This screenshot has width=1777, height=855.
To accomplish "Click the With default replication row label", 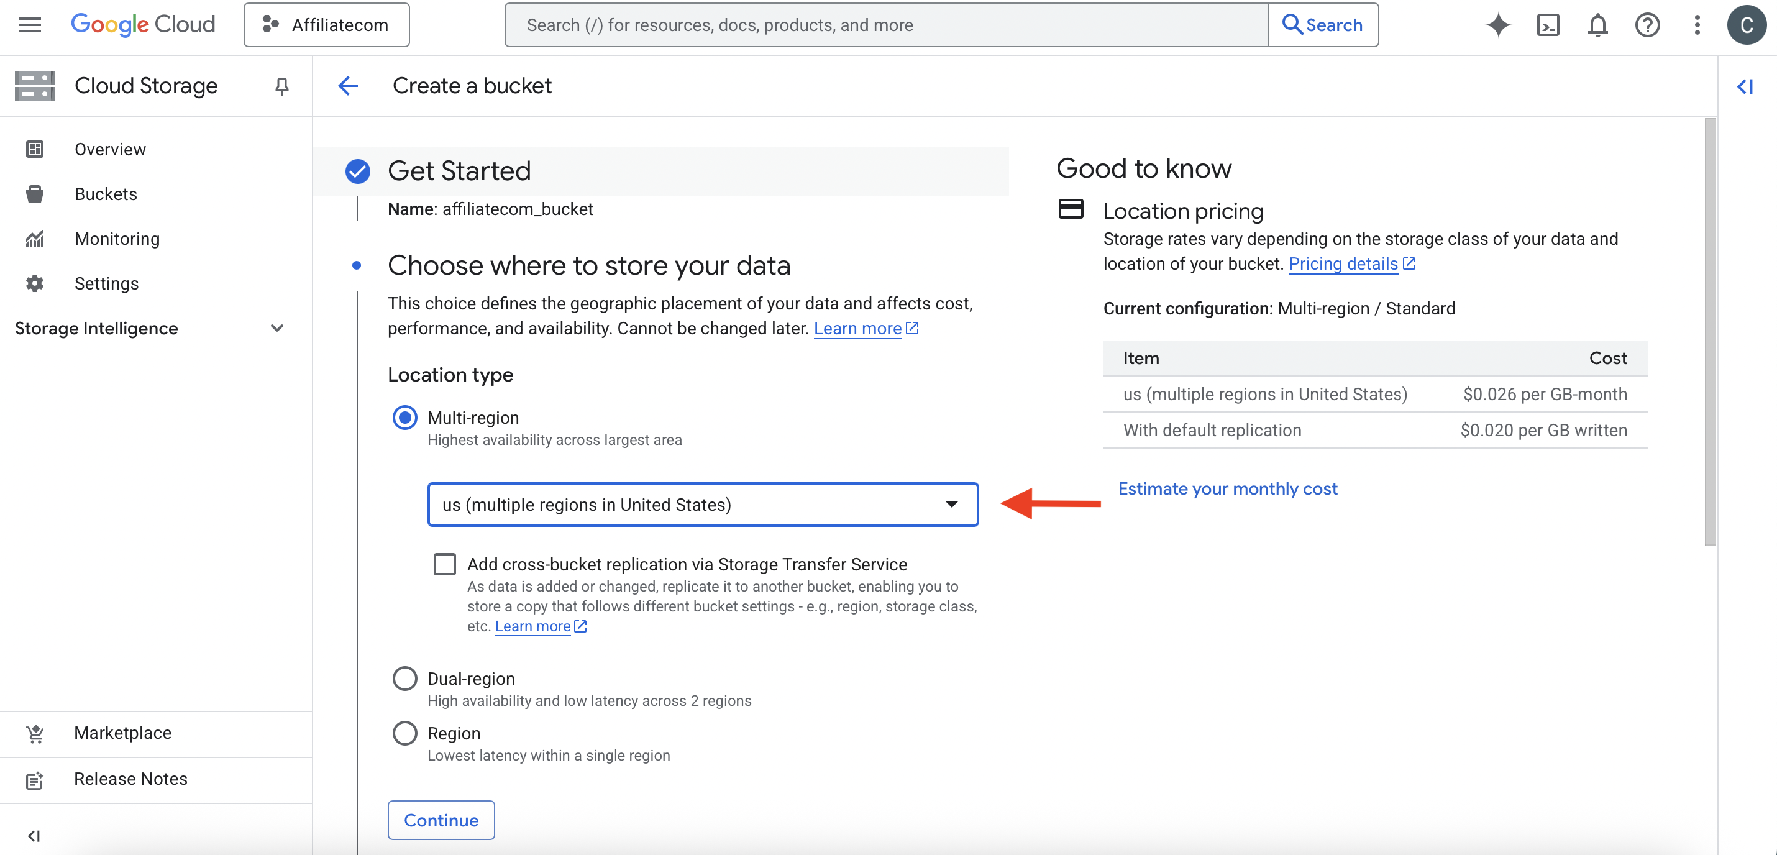I will click(x=1212, y=430).
